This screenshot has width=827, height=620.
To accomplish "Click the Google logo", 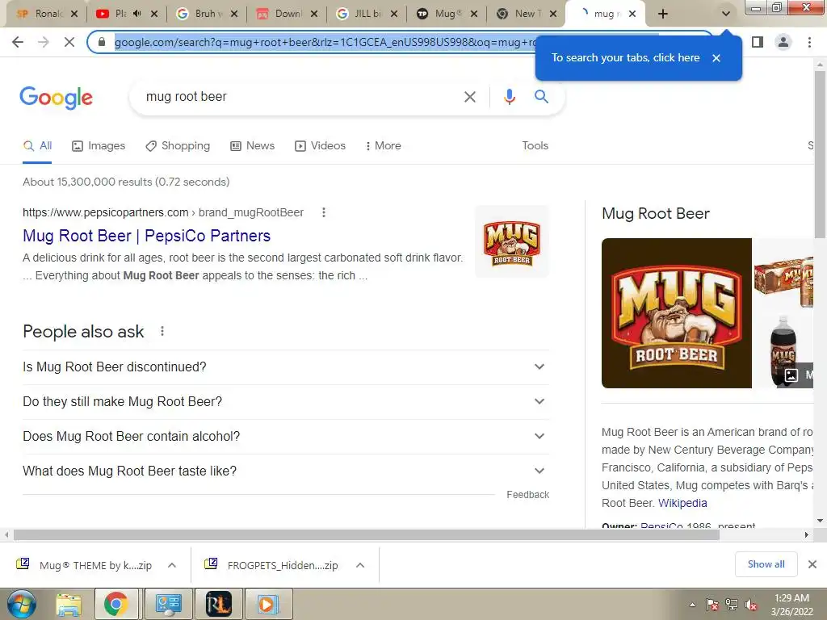I will click(57, 98).
